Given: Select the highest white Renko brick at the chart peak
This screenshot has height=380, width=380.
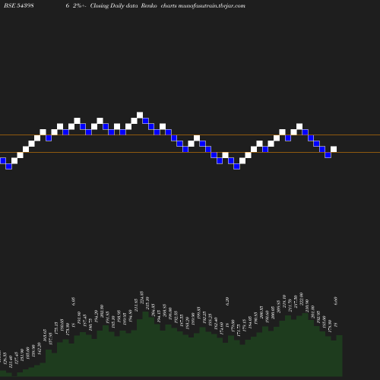Looking at the screenshot, I should pyautogui.click(x=140, y=115).
